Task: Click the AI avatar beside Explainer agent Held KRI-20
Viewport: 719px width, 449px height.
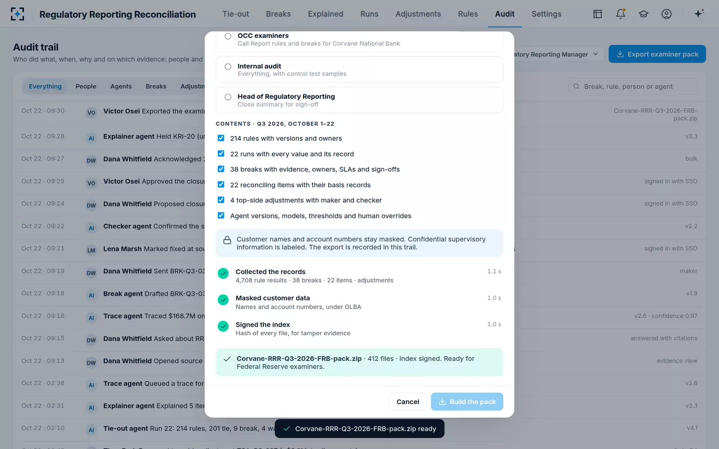Action: [91, 138]
